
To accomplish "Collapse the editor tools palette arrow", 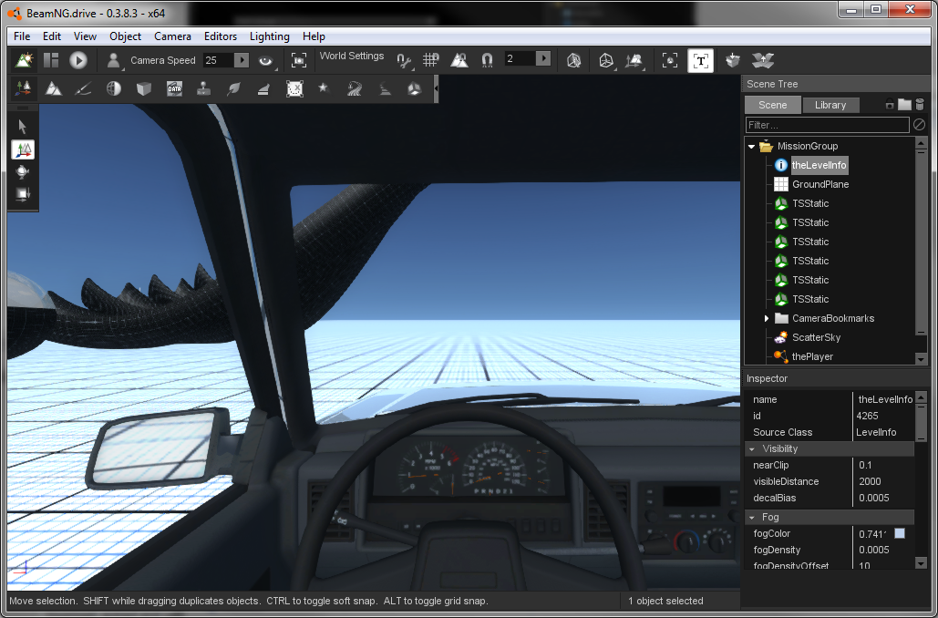I will coord(436,89).
